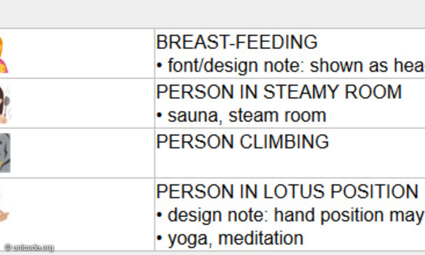Click the BREAST-FEEDING character name
Screen dimensions: 425x255
click(x=237, y=42)
